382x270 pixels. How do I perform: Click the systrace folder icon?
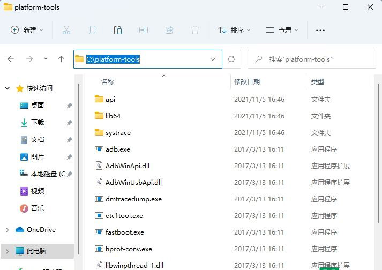(x=99, y=132)
